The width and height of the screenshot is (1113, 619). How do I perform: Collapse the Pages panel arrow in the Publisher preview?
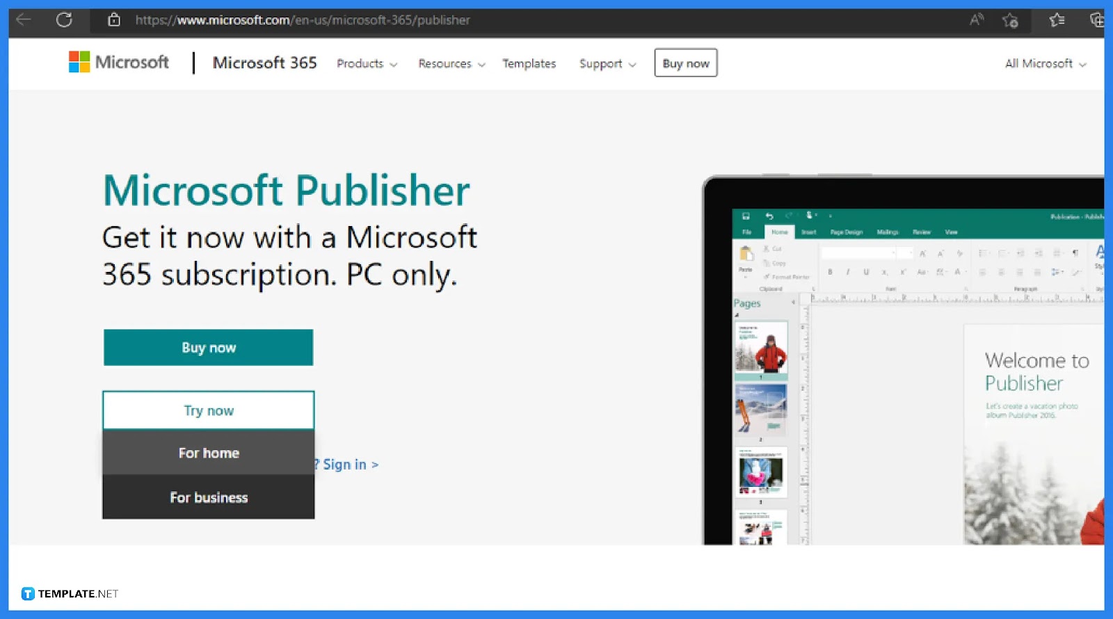coord(793,303)
